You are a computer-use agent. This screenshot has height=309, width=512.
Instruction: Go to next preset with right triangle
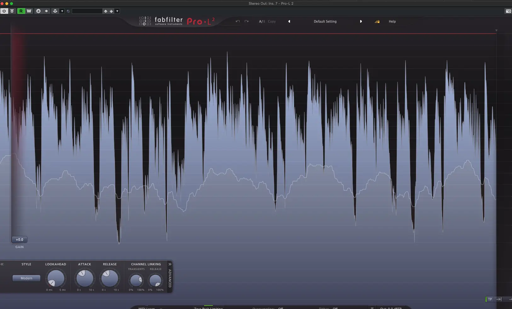coord(361,21)
